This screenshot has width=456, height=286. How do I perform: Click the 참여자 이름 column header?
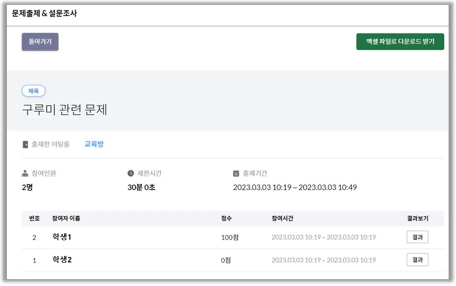coord(66,219)
